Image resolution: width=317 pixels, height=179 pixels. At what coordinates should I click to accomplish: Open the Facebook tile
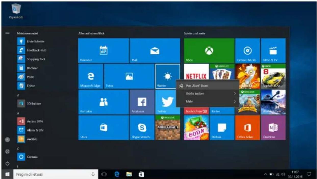point(142,102)
